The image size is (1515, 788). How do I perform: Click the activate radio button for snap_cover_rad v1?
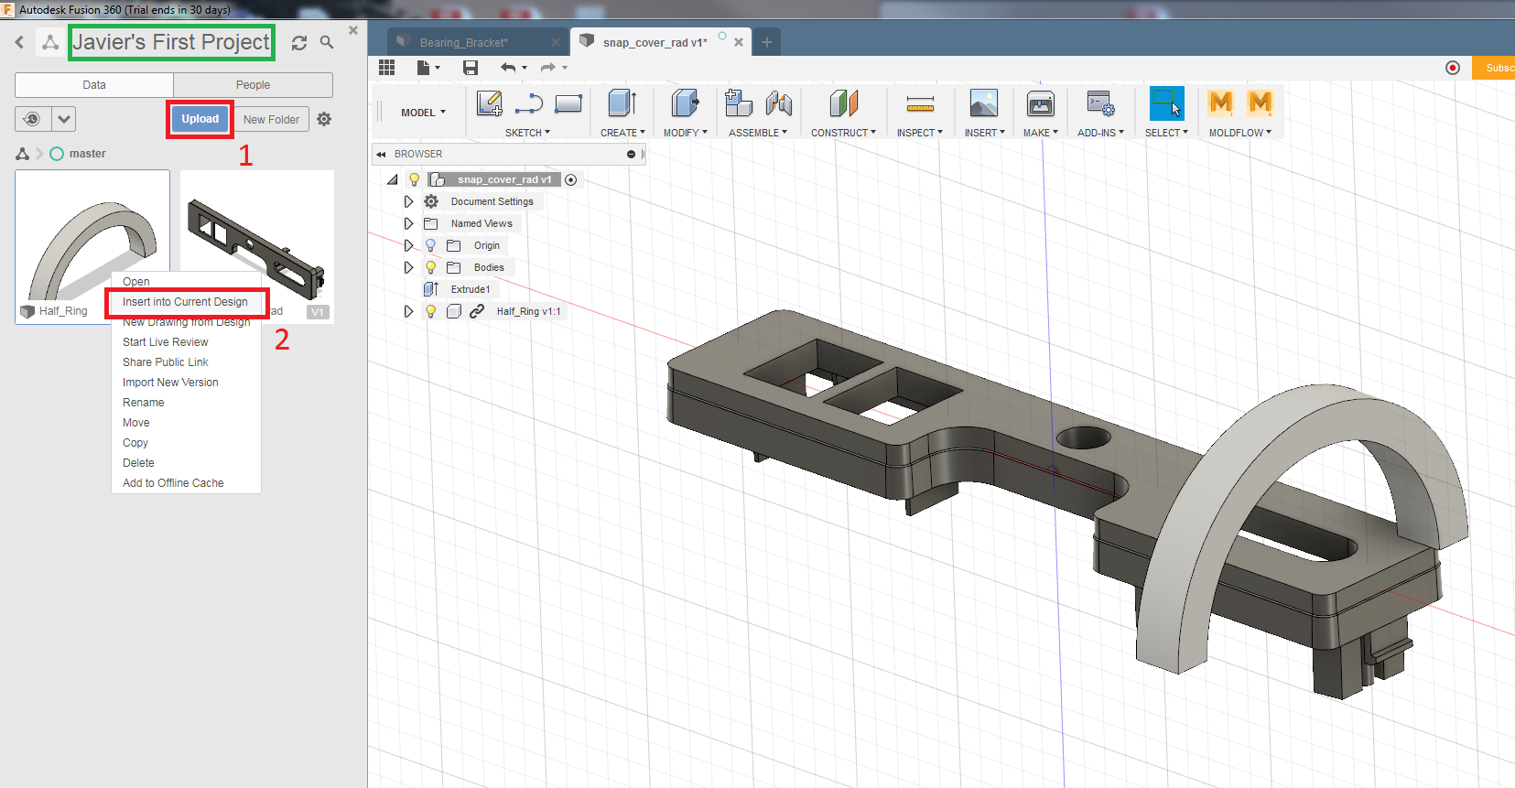pyautogui.click(x=571, y=179)
